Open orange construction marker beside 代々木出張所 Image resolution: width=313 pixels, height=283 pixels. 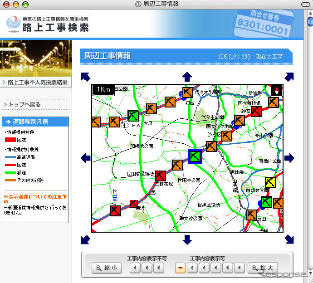[188, 93]
